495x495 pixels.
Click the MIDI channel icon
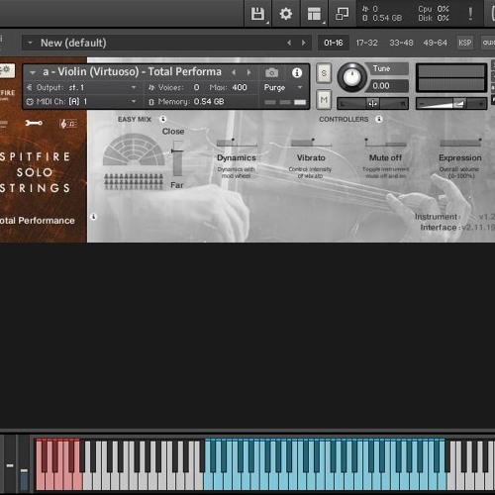pos(30,102)
